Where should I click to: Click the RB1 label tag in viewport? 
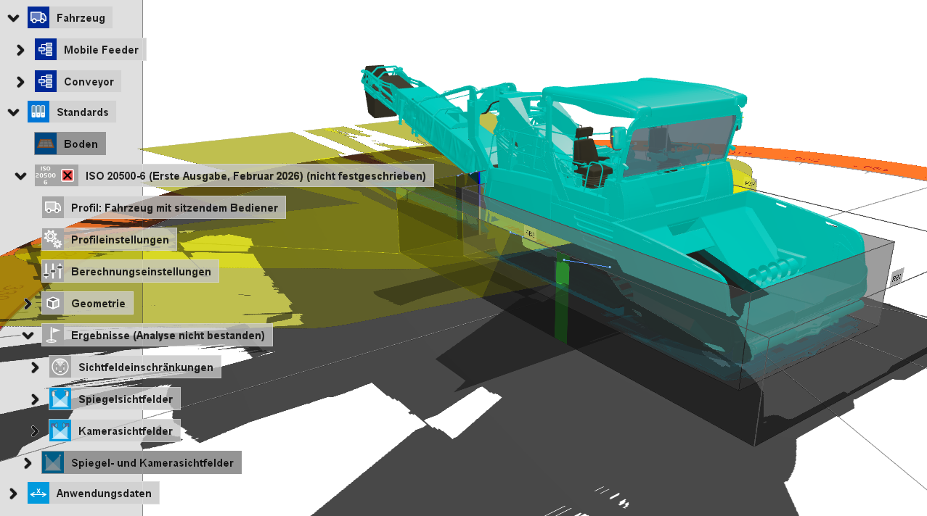(x=897, y=277)
